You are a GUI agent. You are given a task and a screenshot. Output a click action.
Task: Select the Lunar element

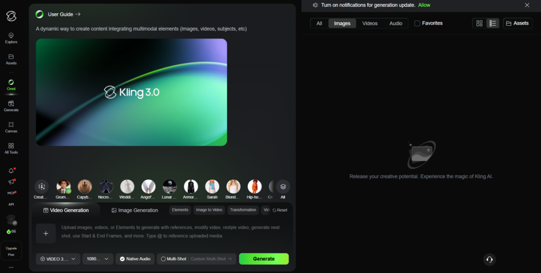(x=170, y=187)
